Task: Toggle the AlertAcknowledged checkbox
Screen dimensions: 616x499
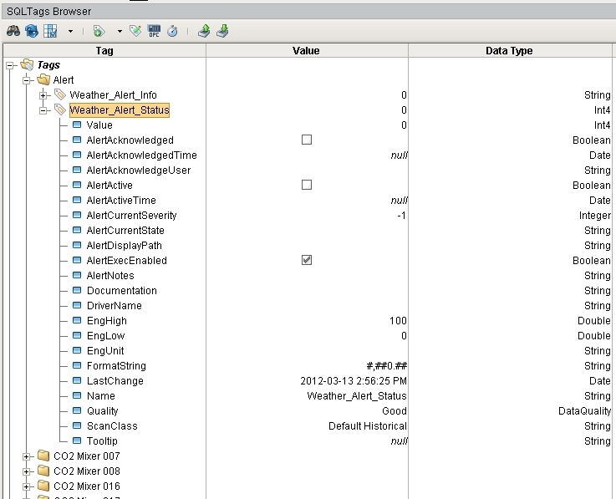Action: tap(307, 140)
